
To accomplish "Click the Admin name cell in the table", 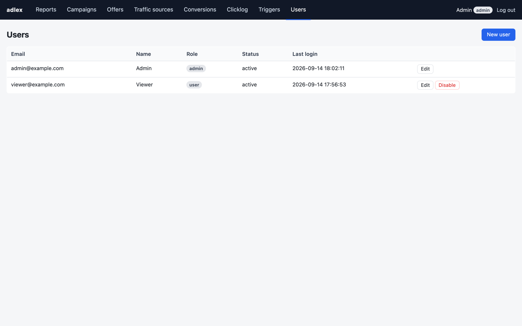I will 144,68.
